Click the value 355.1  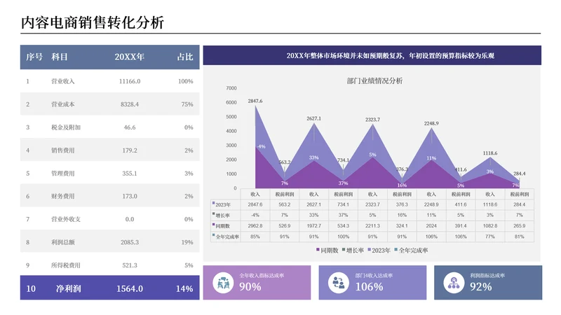[130, 173]
